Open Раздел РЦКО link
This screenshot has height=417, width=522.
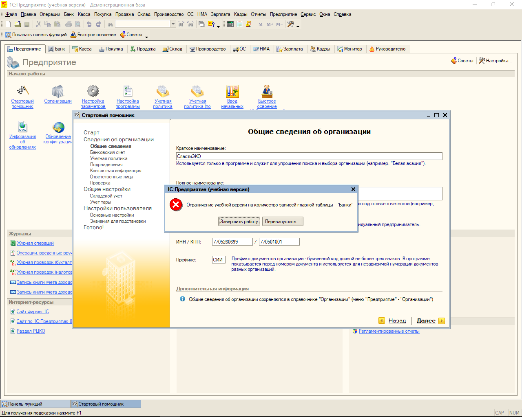(31, 331)
